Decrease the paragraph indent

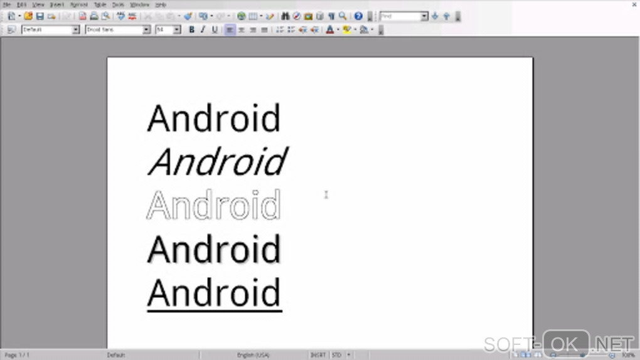click(x=302, y=30)
